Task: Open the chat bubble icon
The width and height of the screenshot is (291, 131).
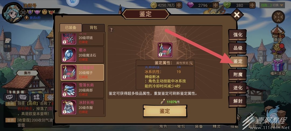Action: click(x=10, y=97)
